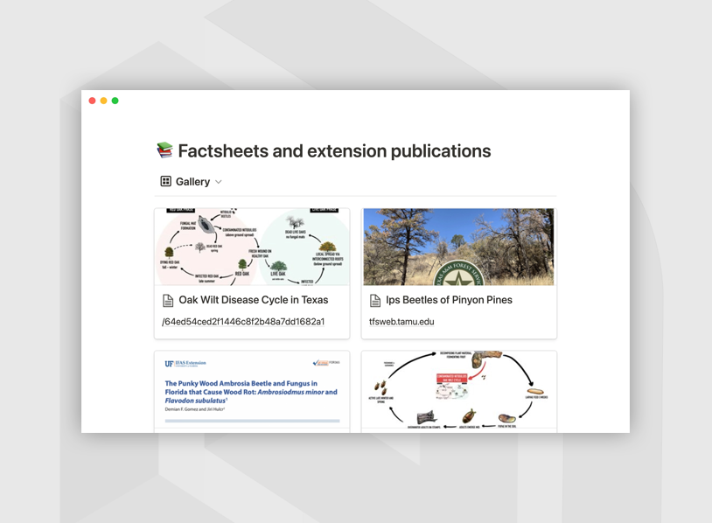
Task: Expand the Gallery view chevron
Action: pyautogui.click(x=219, y=182)
